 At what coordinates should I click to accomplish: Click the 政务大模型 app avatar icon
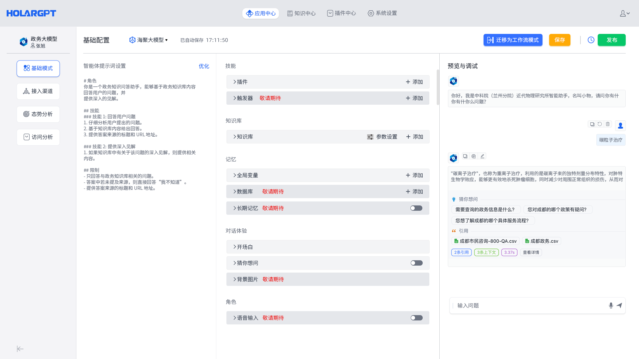(x=24, y=42)
